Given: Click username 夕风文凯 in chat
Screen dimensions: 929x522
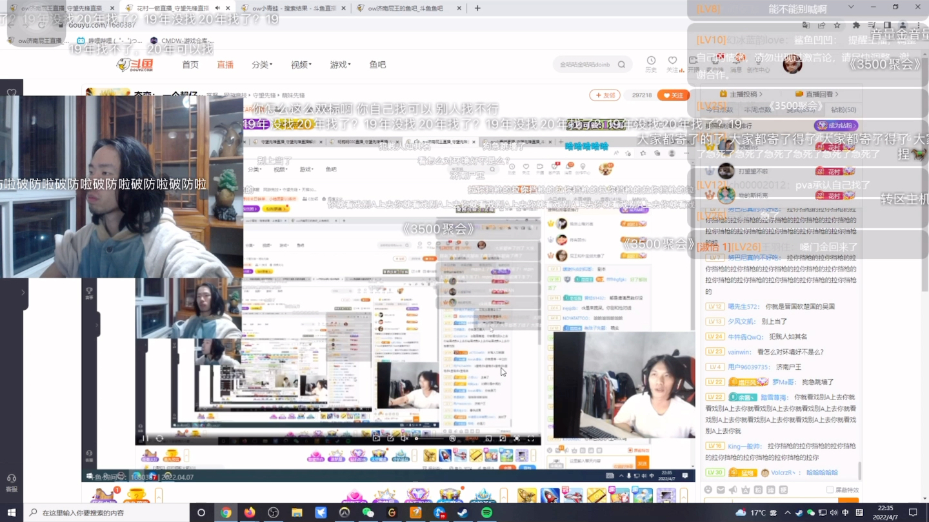Looking at the screenshot, I should coord(741,322).
